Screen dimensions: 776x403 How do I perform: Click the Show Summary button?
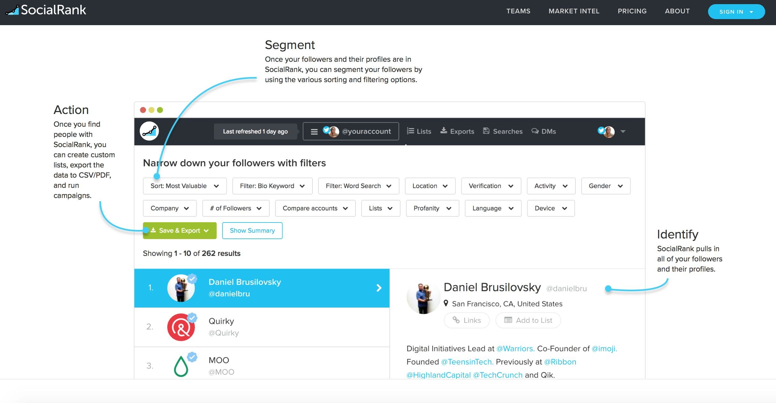[x=252, y=230]
